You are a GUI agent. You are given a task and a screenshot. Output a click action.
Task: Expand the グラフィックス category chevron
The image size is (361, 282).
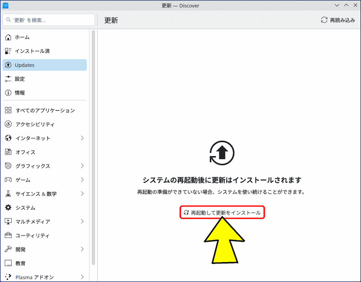pyautogui.click(x=82, y=166)
